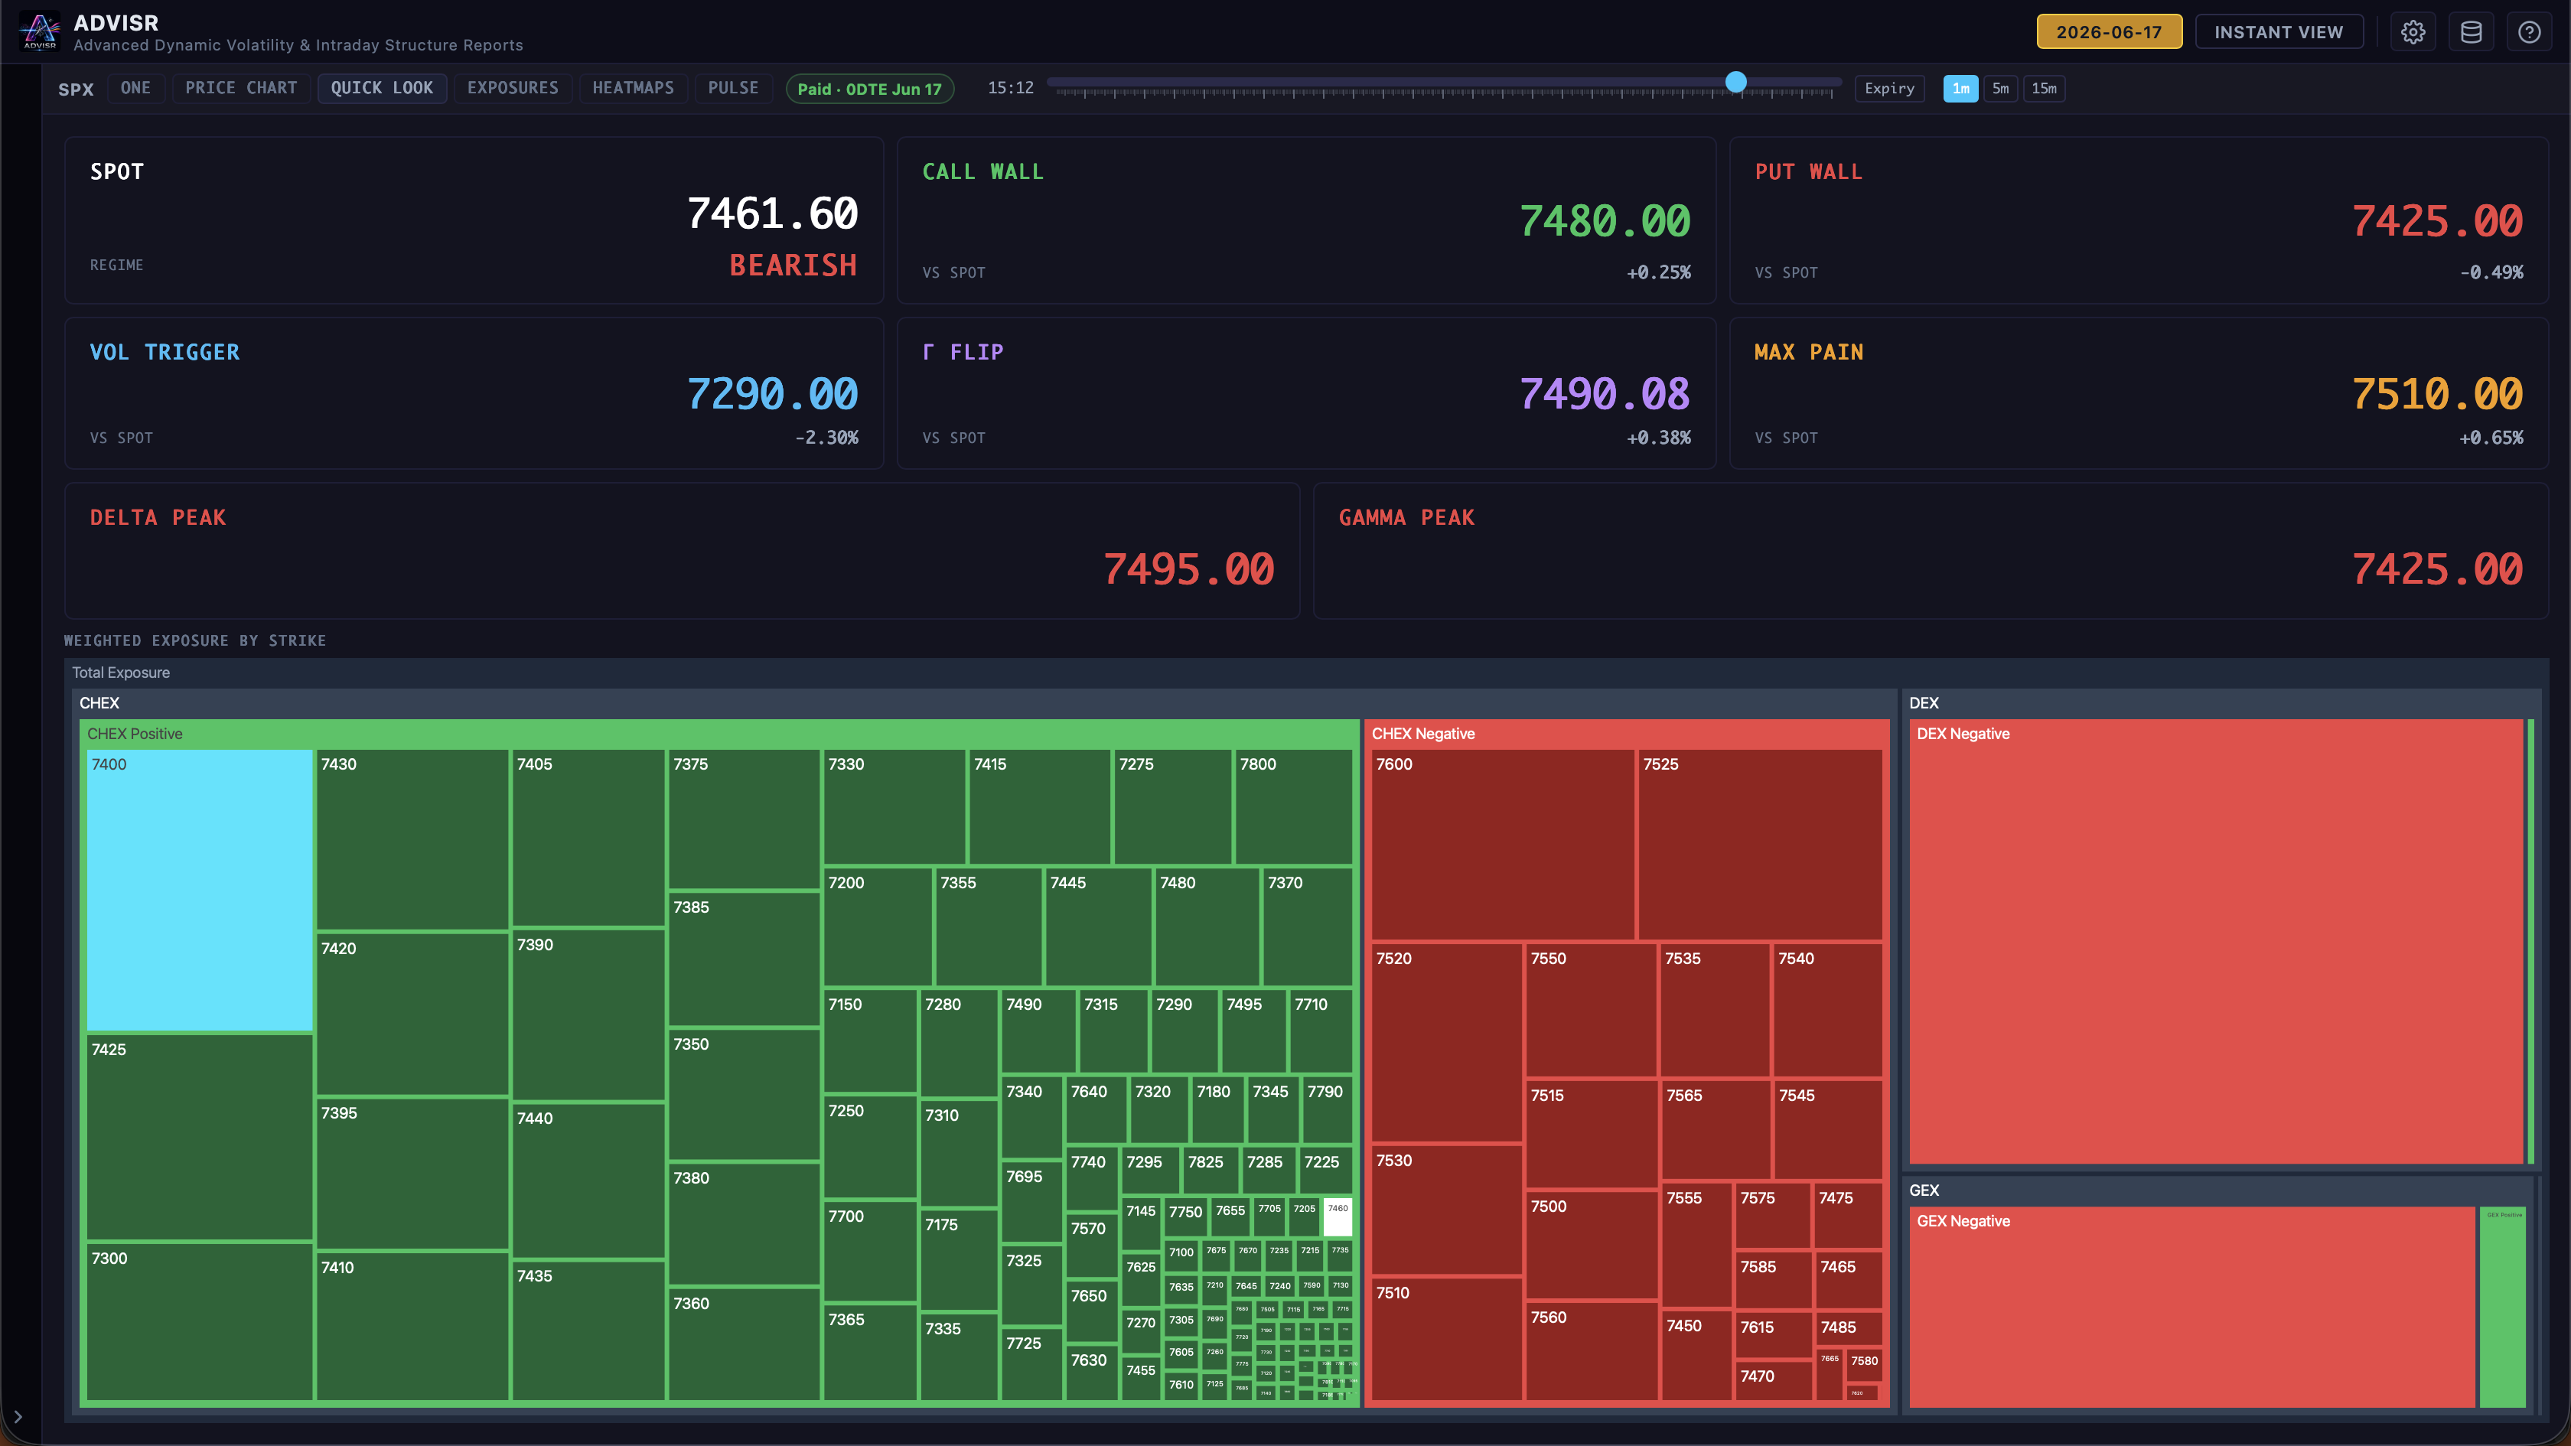
Task: Click the INSTANT VIEW button
Action: 2279,32
